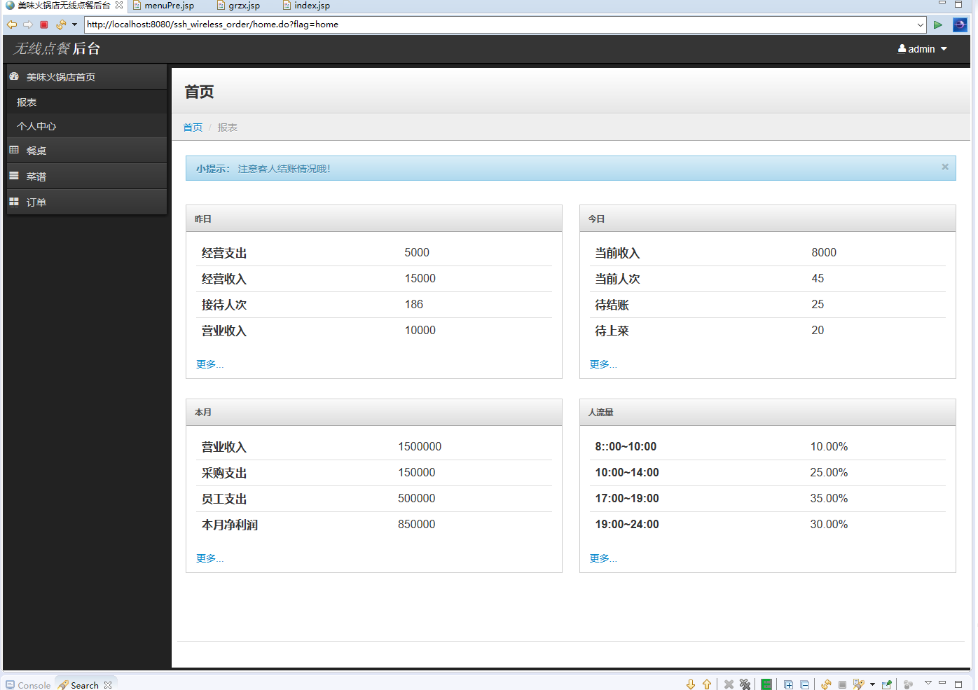978x690 pixels.
Task: Click the expand all icon in Search toolbar
Action: pyautogui.click(x=788, y=684)
